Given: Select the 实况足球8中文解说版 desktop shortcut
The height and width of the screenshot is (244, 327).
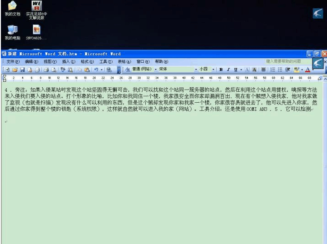Looking at the screenshot, I should click(x=36, y=10).
